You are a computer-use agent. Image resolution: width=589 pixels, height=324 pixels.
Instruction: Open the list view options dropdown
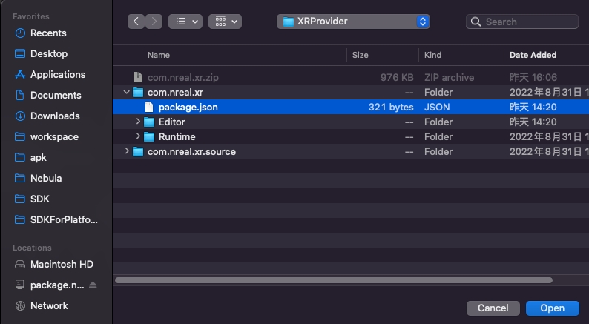point(185,22)
